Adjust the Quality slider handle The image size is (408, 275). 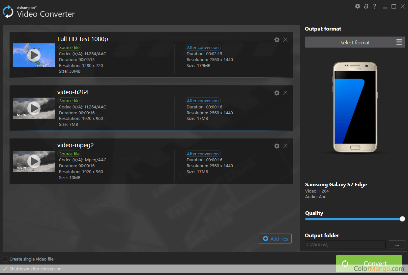coord(402,219)
